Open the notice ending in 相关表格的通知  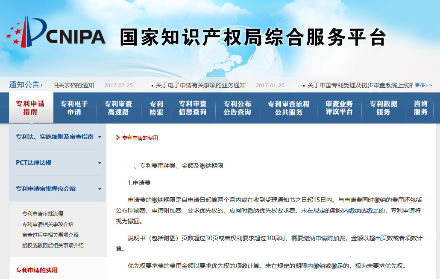click(74, 85)
